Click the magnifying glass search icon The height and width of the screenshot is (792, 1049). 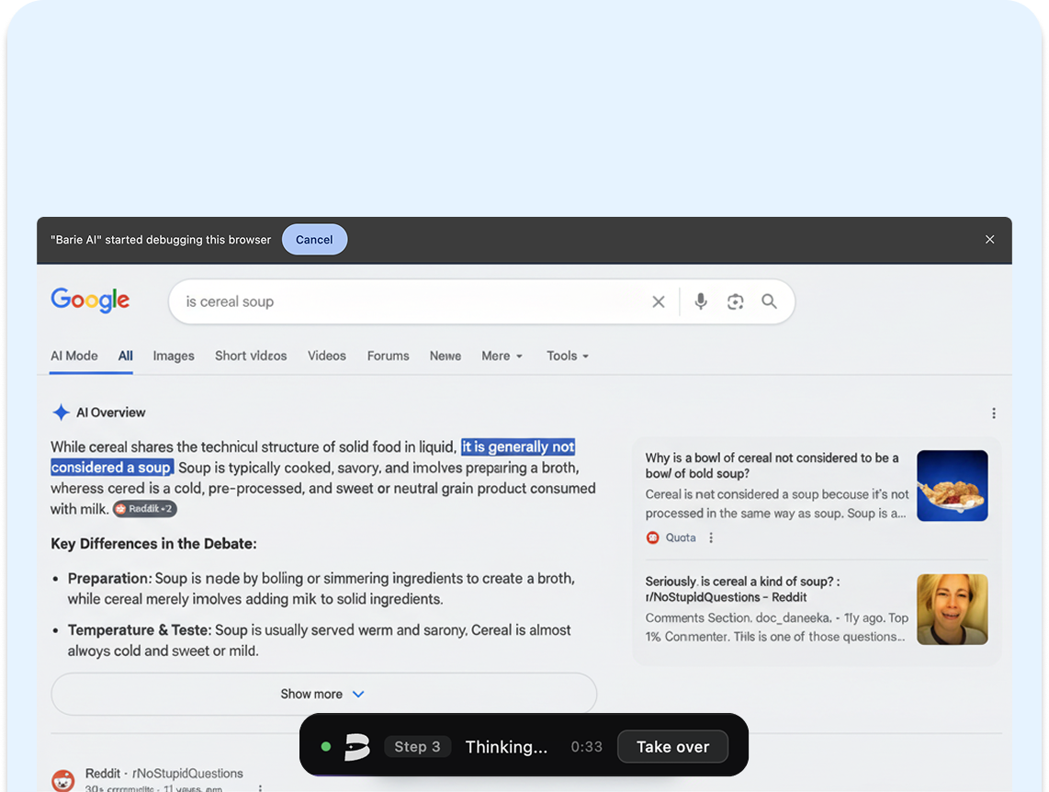[x=770, y=301]
